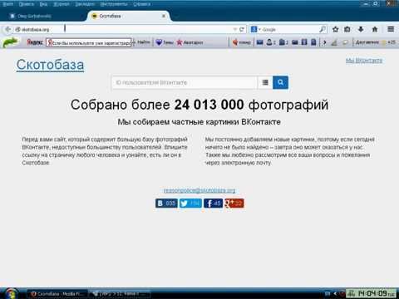The image size is (399, 299).
Task: Open the downloads arrow icon
Action: (361, 29)
